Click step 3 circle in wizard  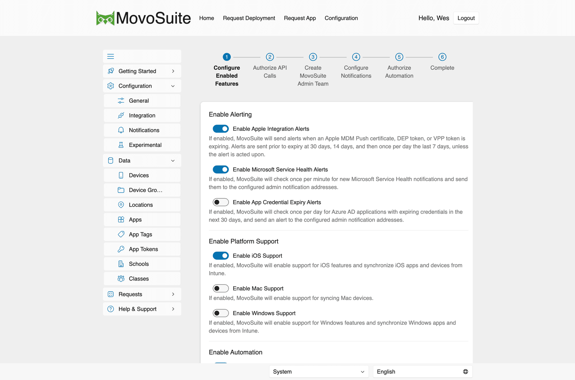click(x=313, y=57)
